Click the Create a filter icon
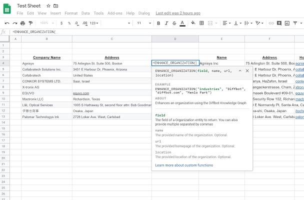This screenshot has height=200, width=304. [295, 23]
